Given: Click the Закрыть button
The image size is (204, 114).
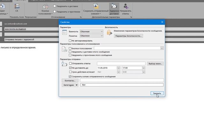Looking at the screenshot, I should point(157,93).
